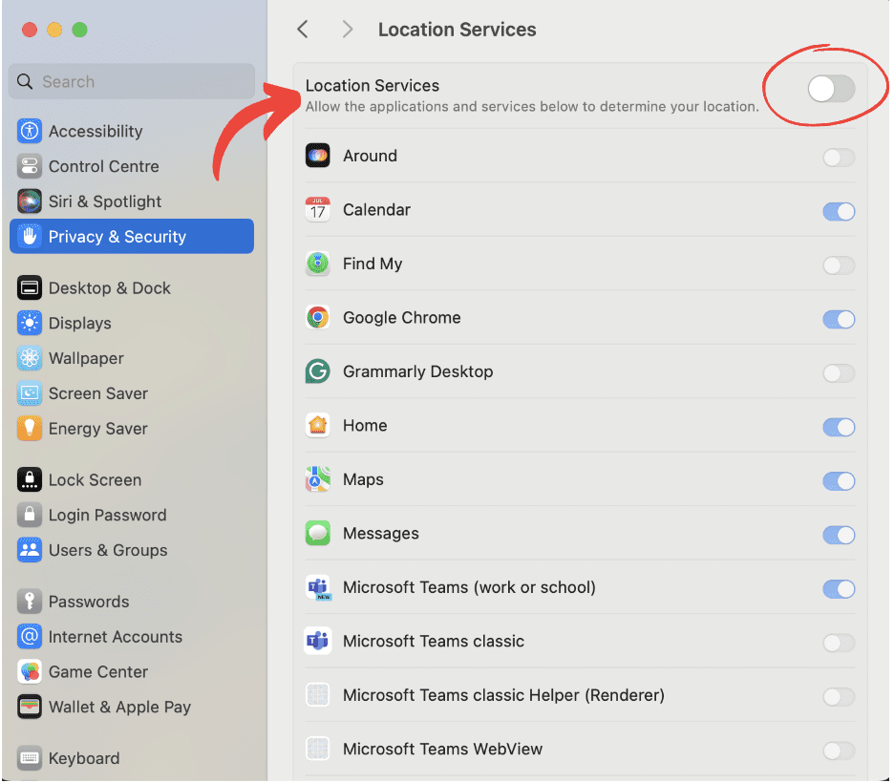Select Screen Saver in sidebar
The height and width of the screenshot is (783, 894).
132,393
